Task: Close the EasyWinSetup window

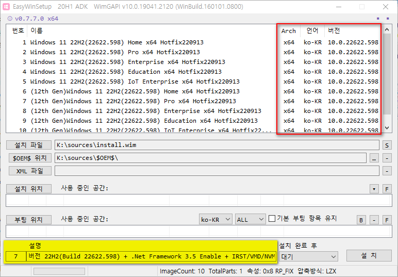Action: tap(386, 7)
